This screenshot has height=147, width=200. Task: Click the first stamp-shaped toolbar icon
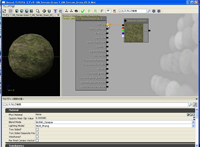(x=67, y=11)
